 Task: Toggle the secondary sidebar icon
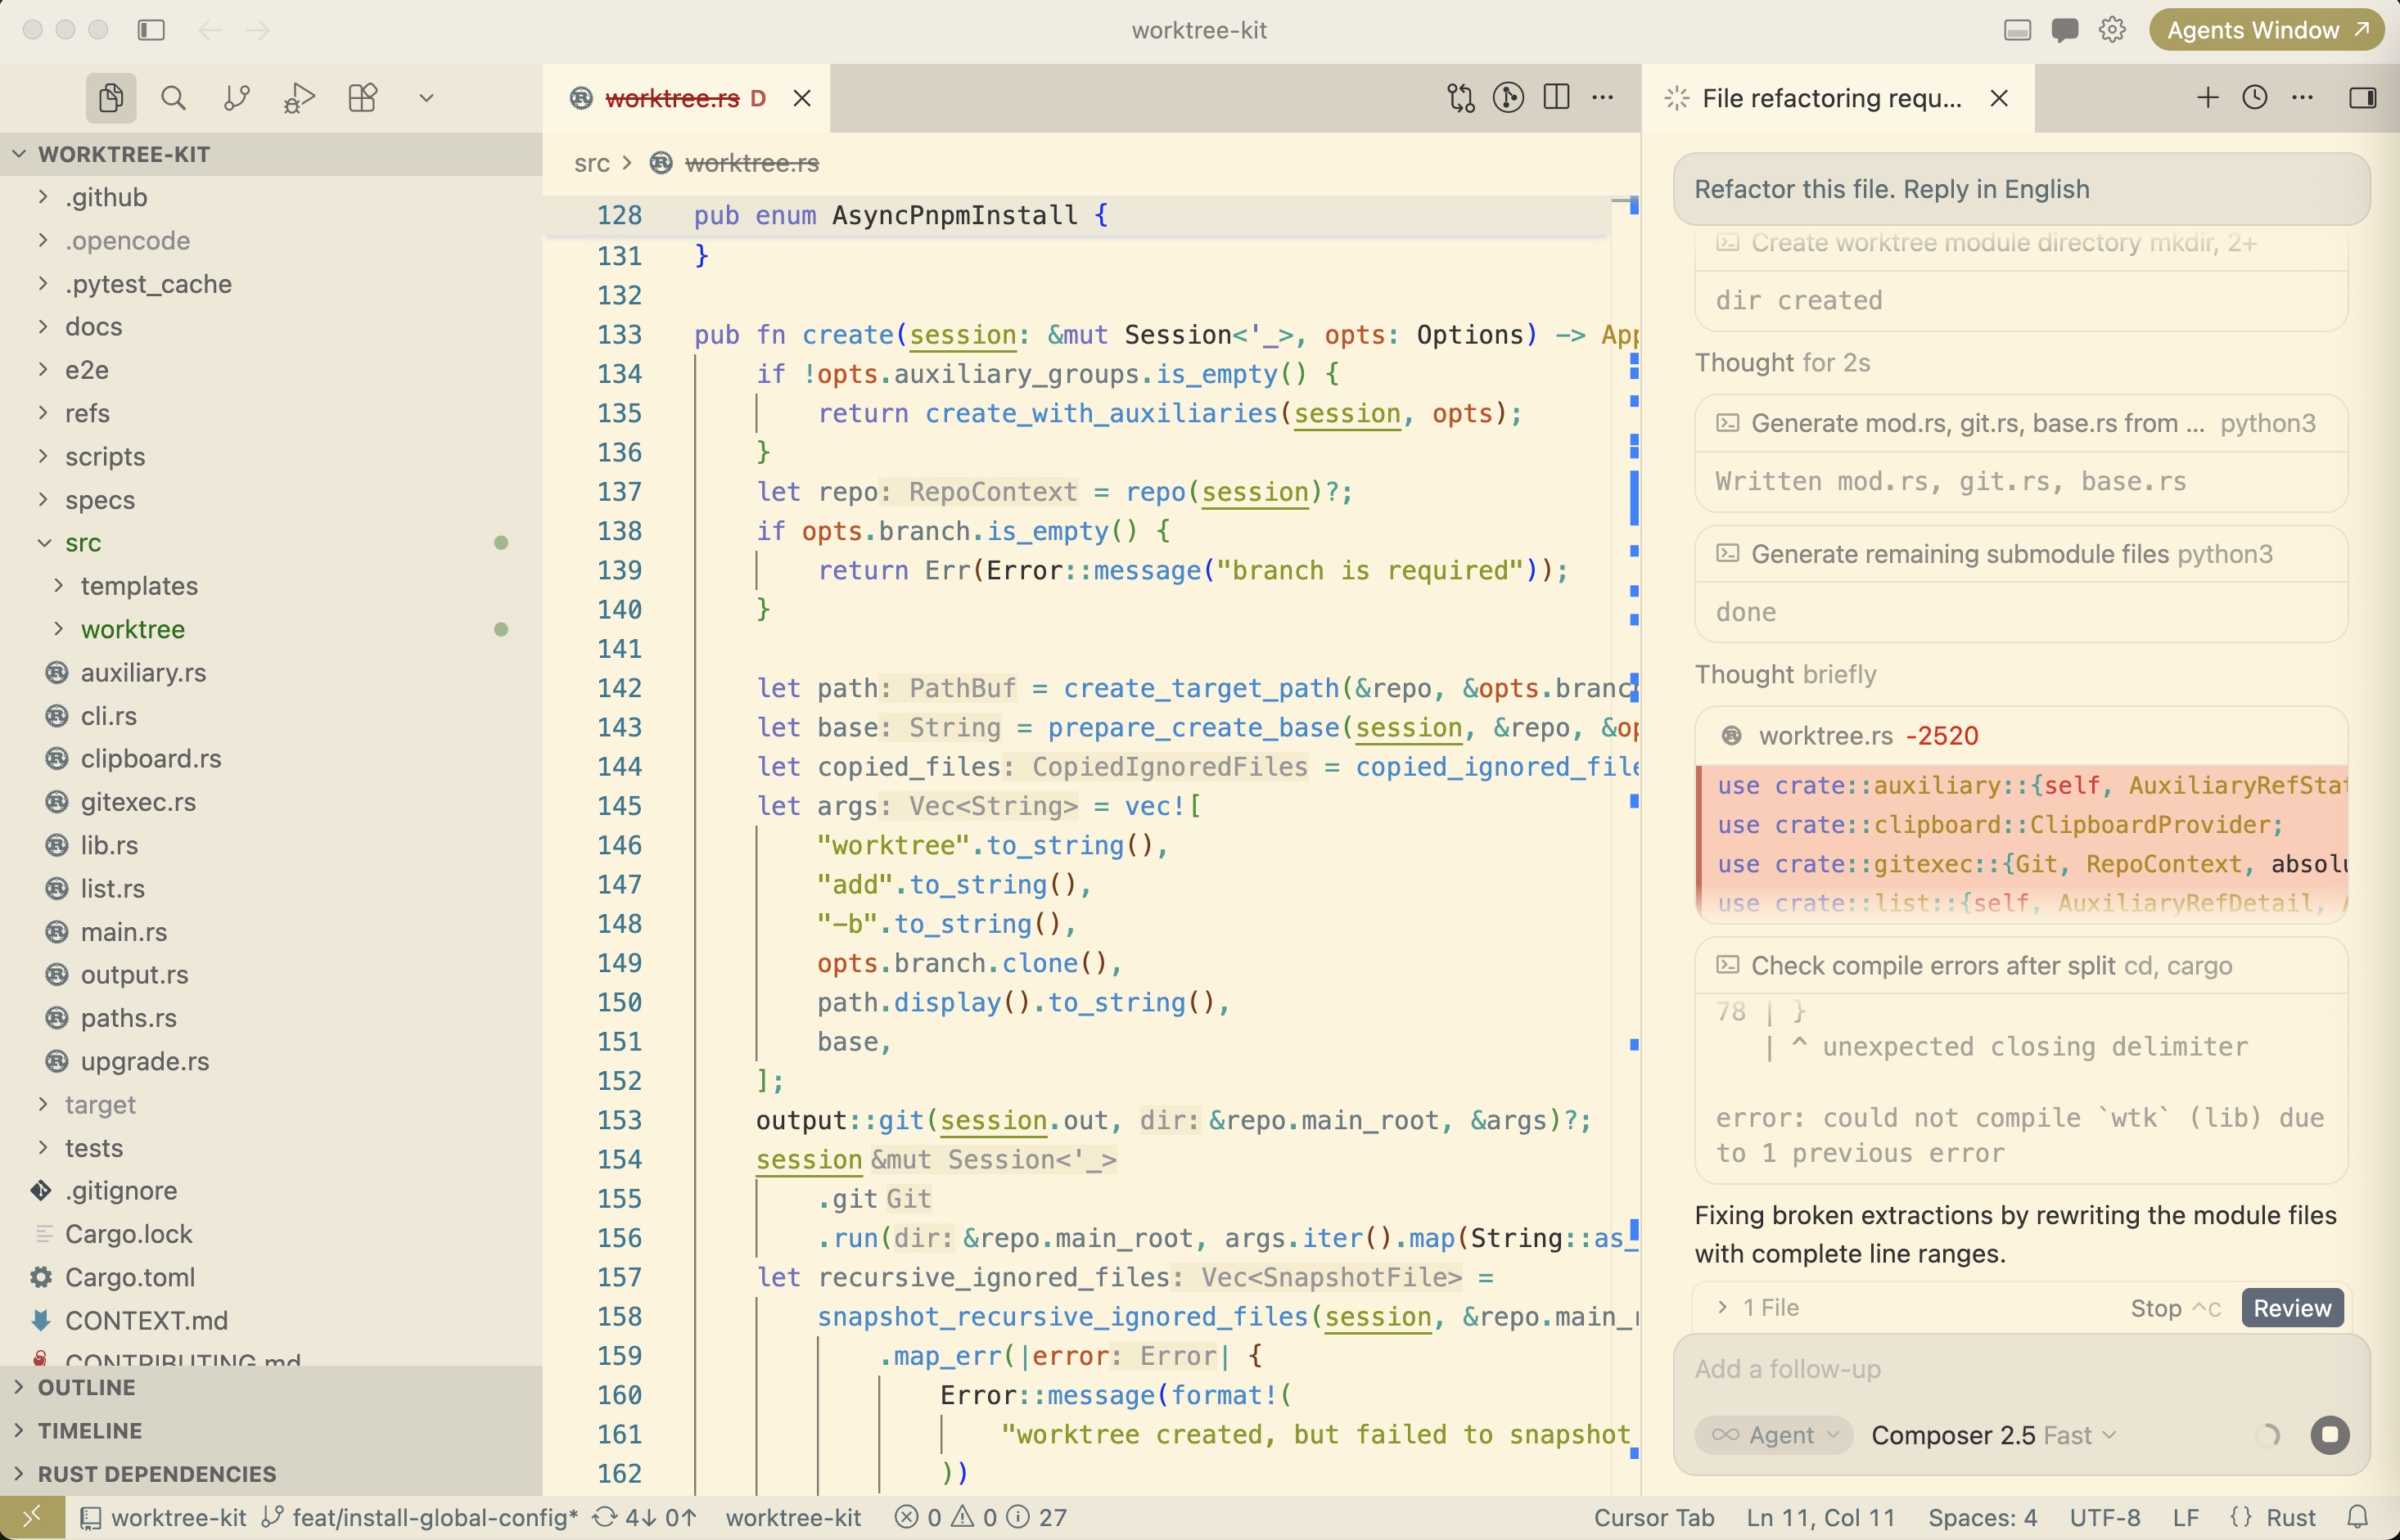[x=2363, y=98]
